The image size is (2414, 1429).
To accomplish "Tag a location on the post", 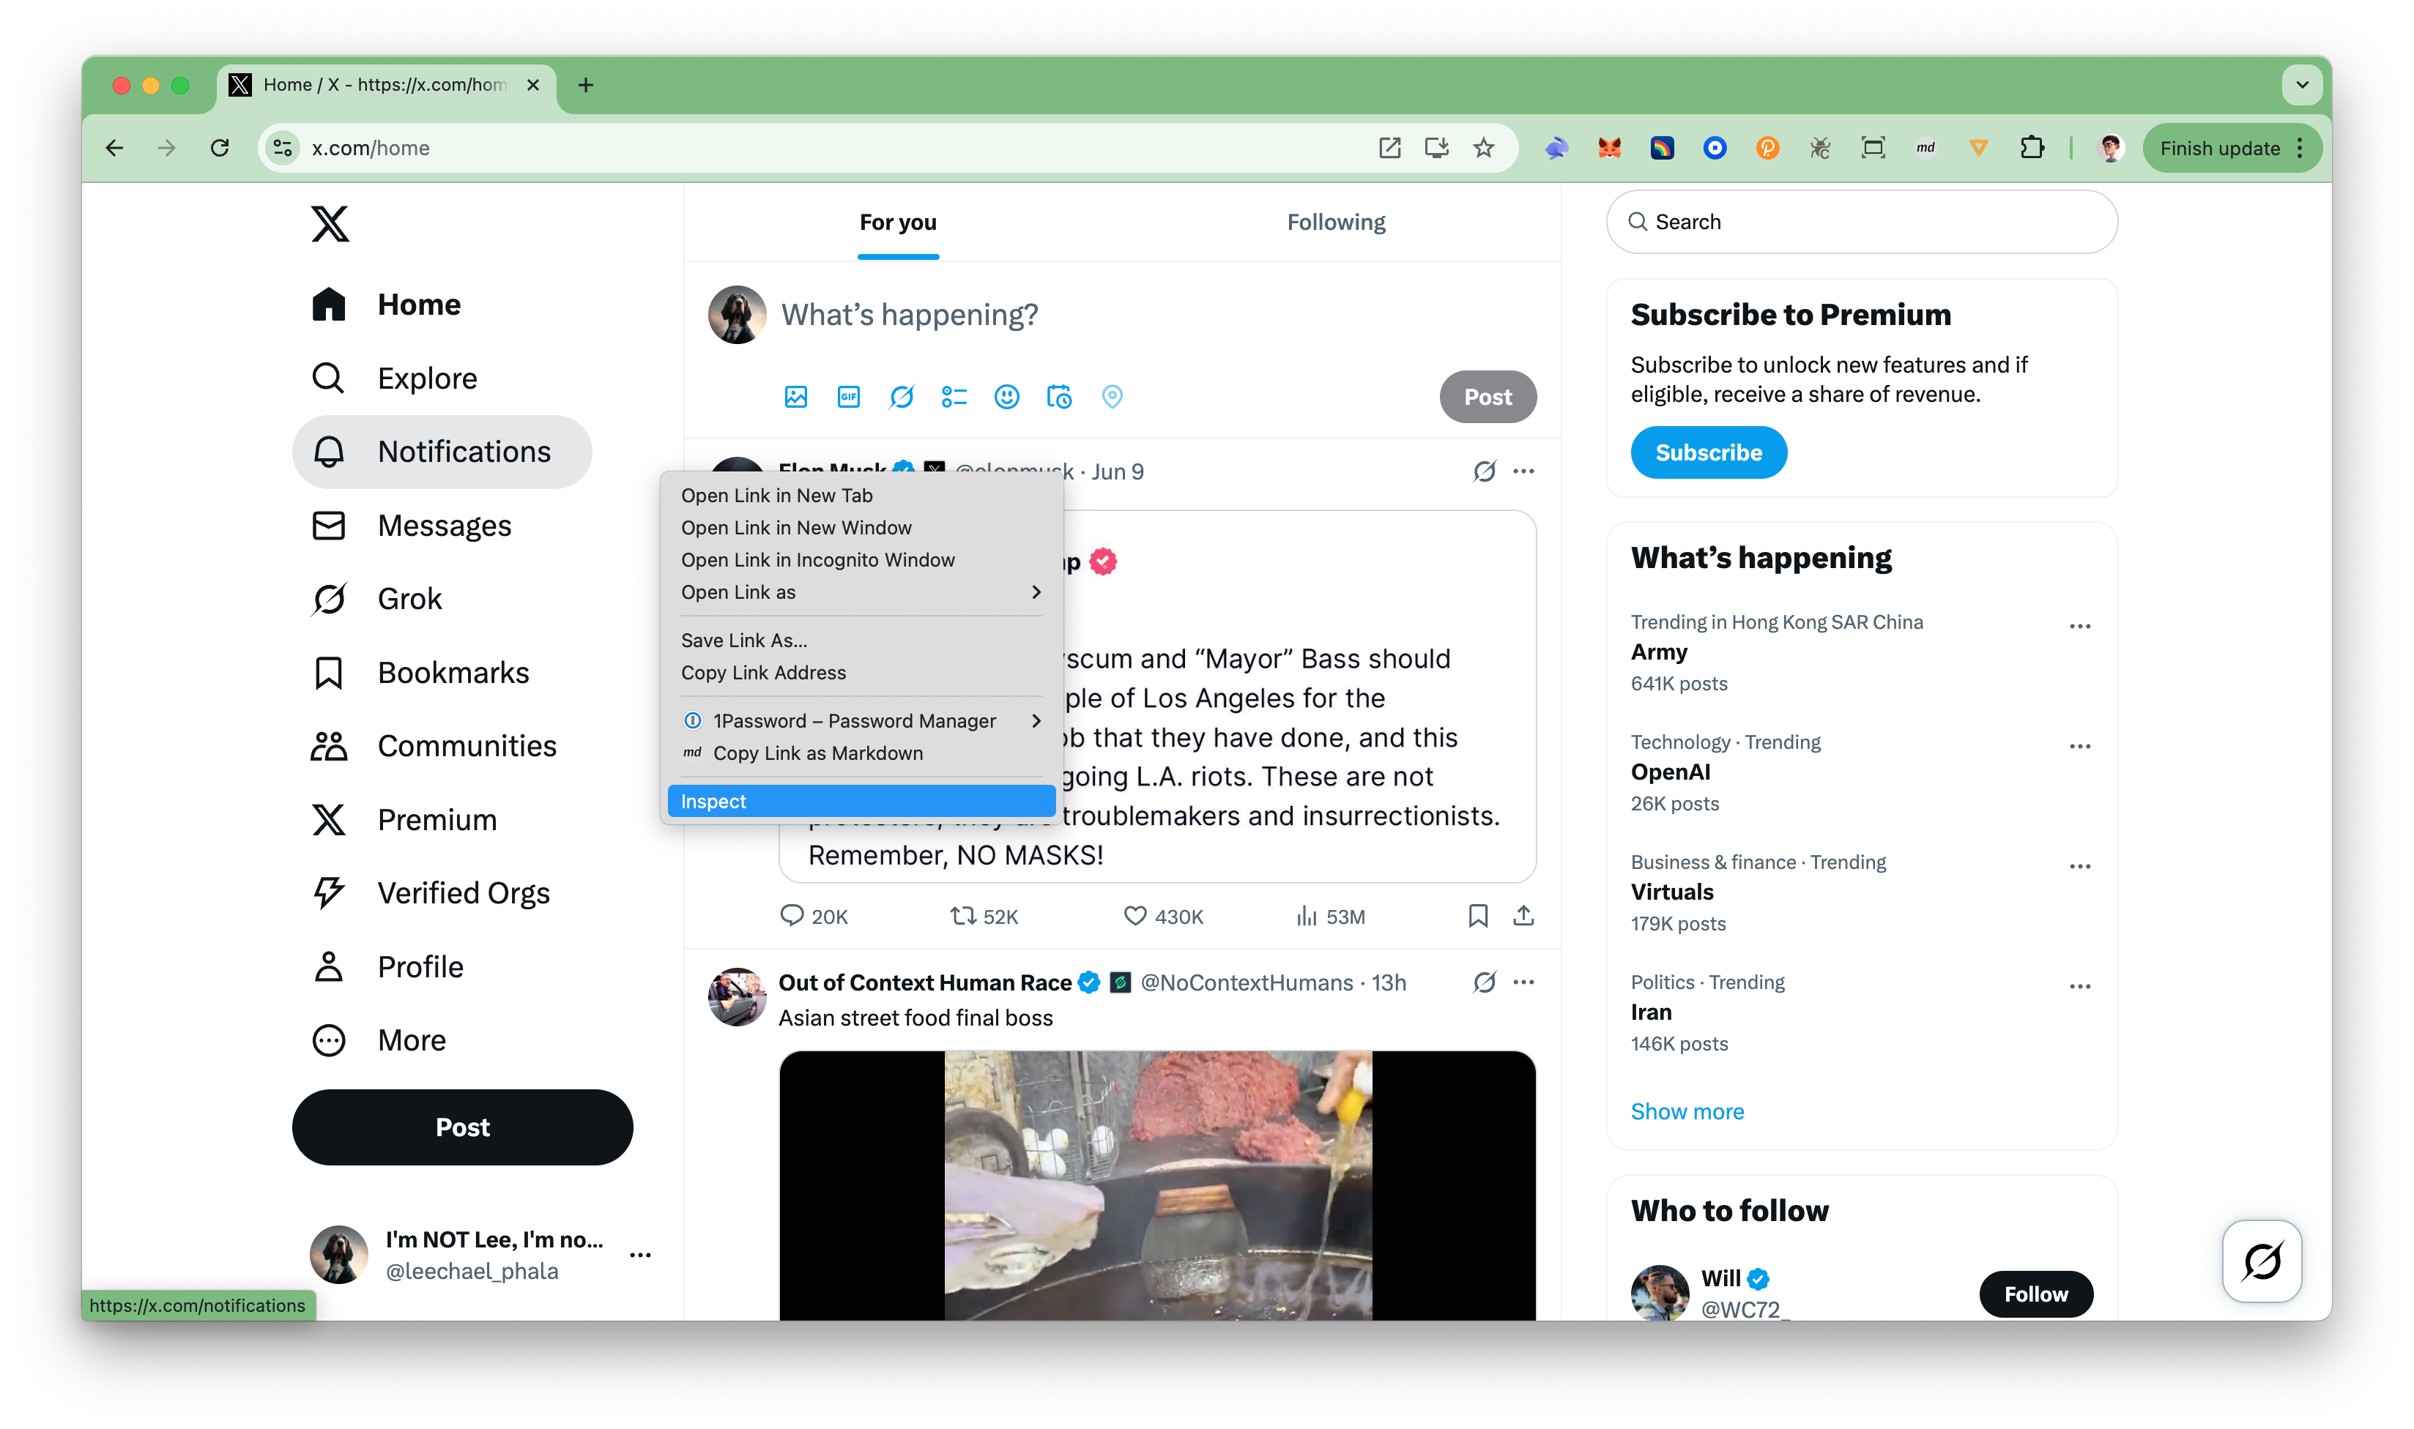I will (1112, 397).
